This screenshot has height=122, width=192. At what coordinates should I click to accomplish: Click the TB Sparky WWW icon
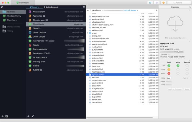coord(30,57)
